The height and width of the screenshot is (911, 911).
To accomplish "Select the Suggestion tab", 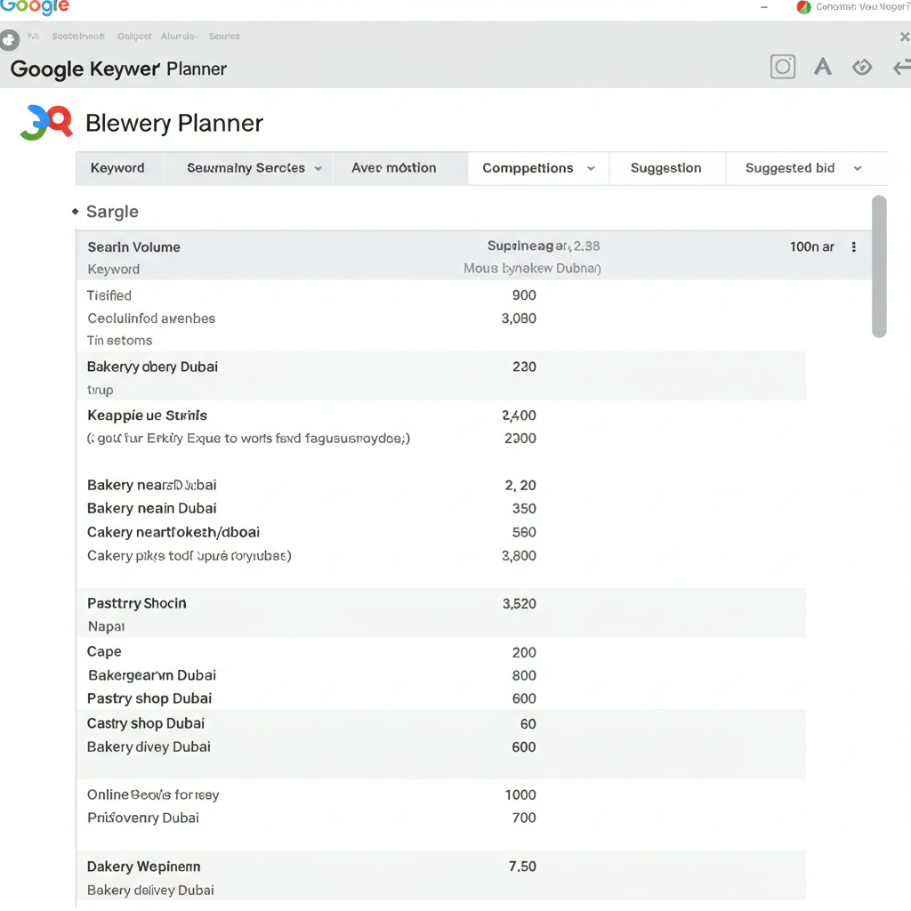I will tap(666, 168).
